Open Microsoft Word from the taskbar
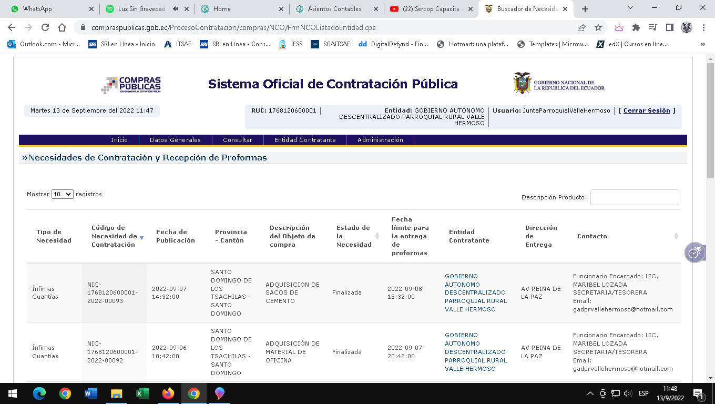The image size is (715, 404). point(91,393)
